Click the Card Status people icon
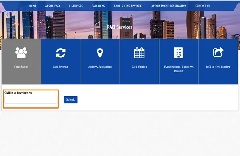 coord(21,53)
